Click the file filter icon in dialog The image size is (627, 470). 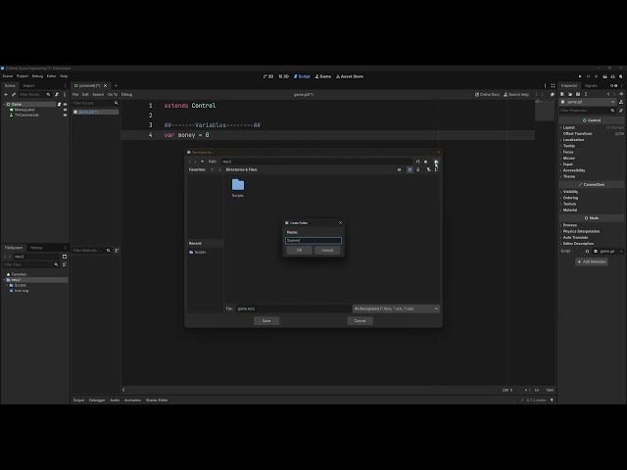[x=428, y=169]
